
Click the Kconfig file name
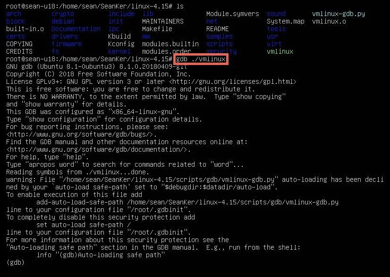click(121, 44)
